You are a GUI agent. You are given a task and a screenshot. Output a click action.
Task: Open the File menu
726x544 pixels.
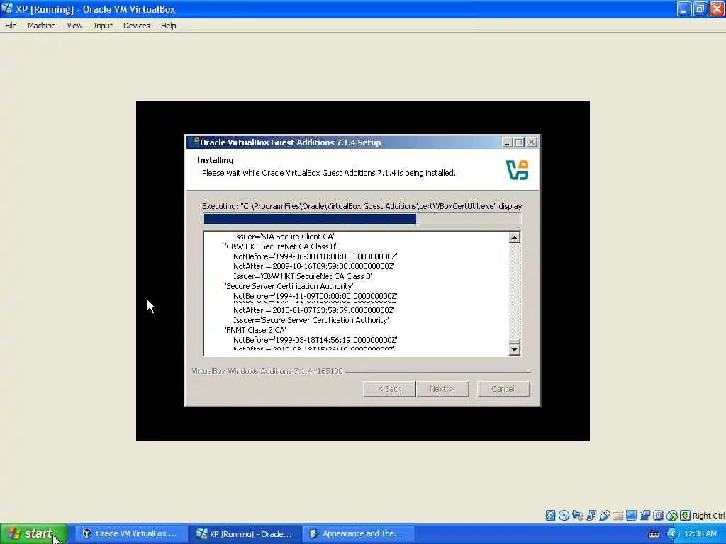click(11, 25)
